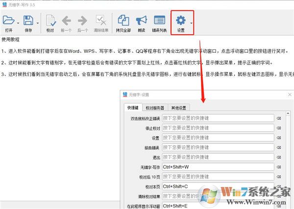Switch to the 校对服务器 tab
This screenshot has width=294, height=209.
[x=155, y=108]
